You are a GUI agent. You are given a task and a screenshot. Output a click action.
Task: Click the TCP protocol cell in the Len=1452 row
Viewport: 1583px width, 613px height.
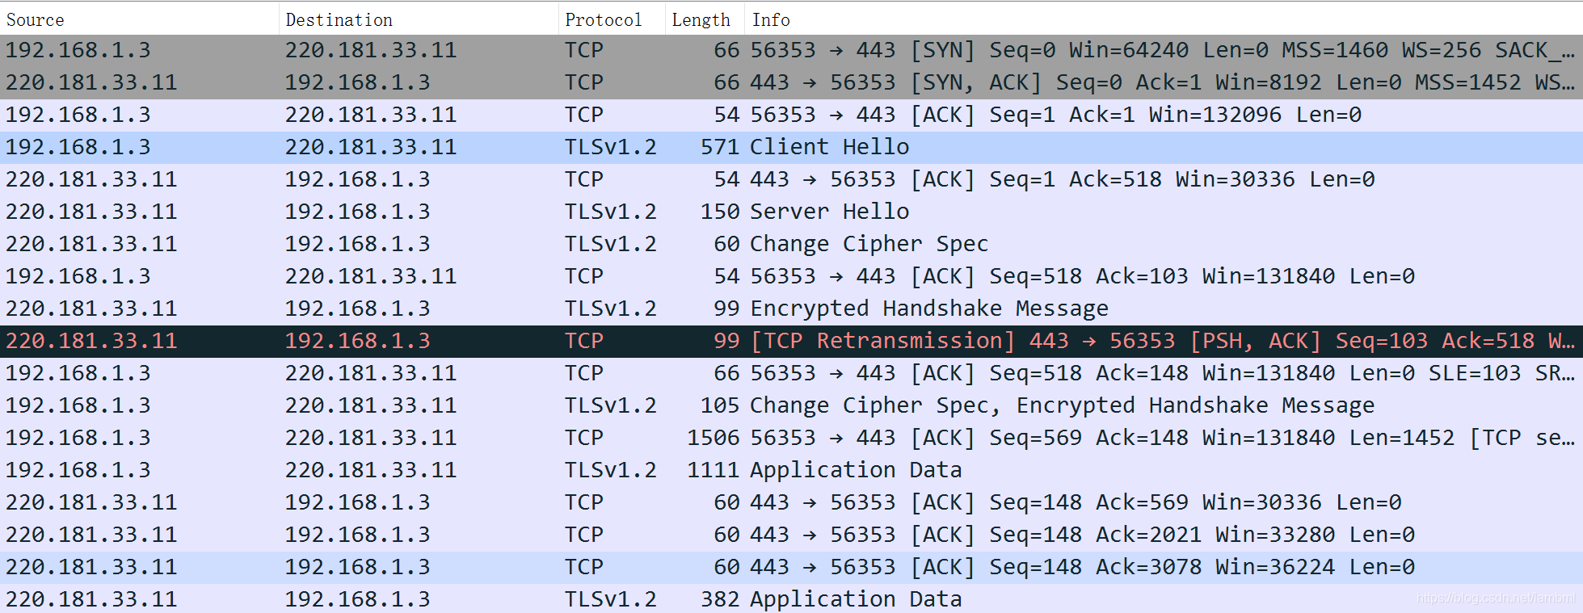click(583, 438)
